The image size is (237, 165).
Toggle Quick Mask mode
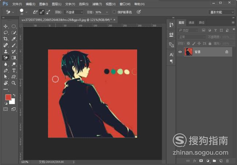tap(5, 109)
